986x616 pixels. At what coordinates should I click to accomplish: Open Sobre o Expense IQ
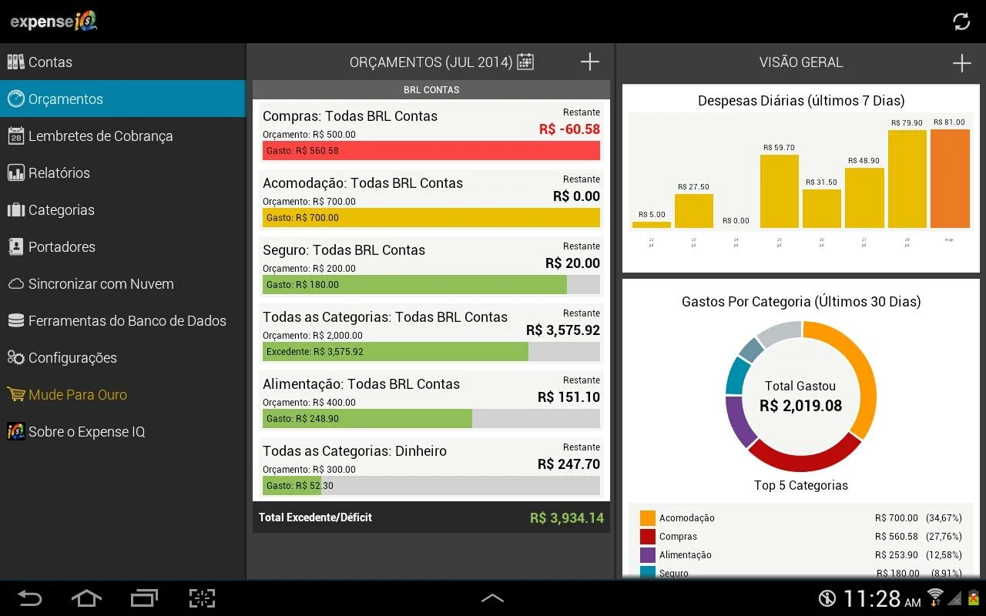point(122,431)
